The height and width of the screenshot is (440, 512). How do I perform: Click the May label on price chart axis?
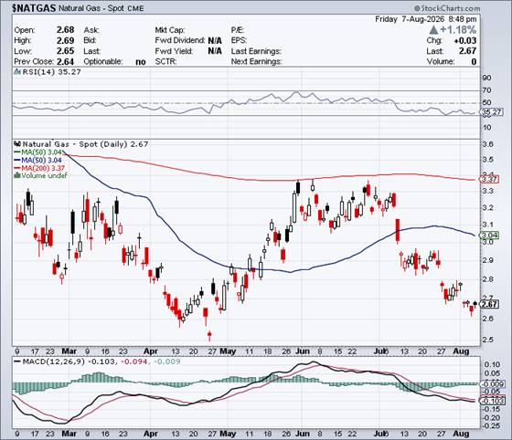(228, 351)
